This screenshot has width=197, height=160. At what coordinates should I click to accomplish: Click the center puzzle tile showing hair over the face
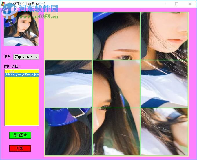click(116, 84)
